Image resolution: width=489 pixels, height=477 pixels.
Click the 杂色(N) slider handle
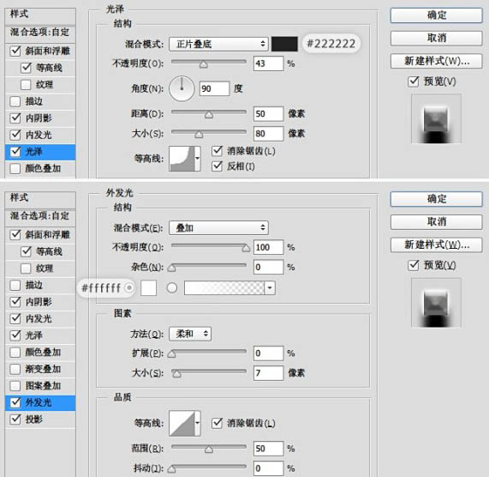pyautogui.click(x=171, y=268)
